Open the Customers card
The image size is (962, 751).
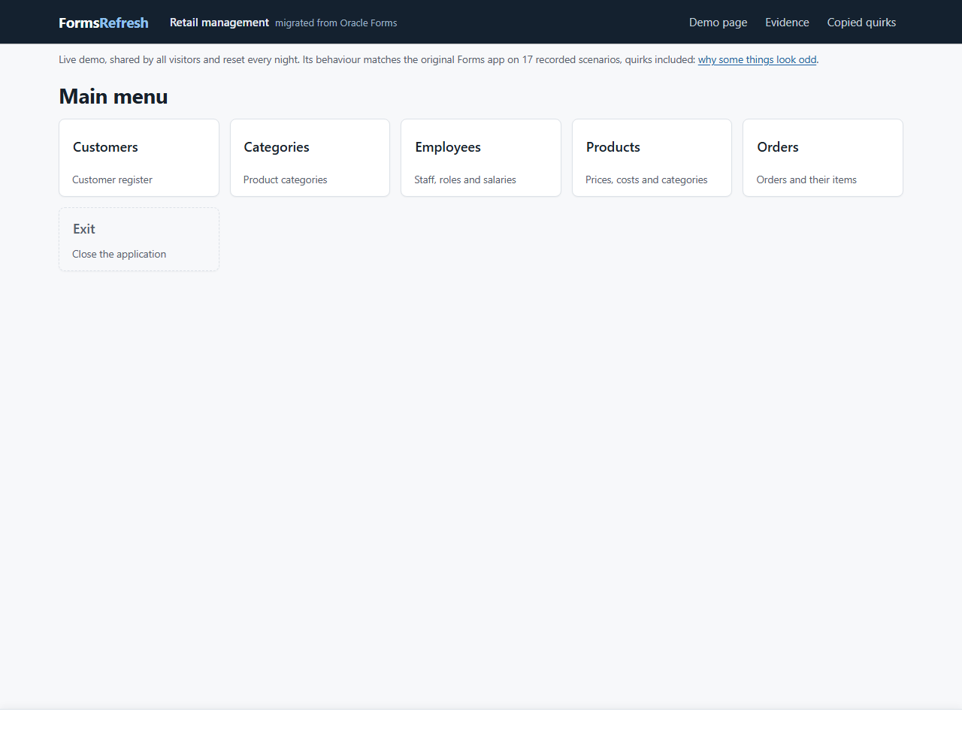click(x=139, y=158)
